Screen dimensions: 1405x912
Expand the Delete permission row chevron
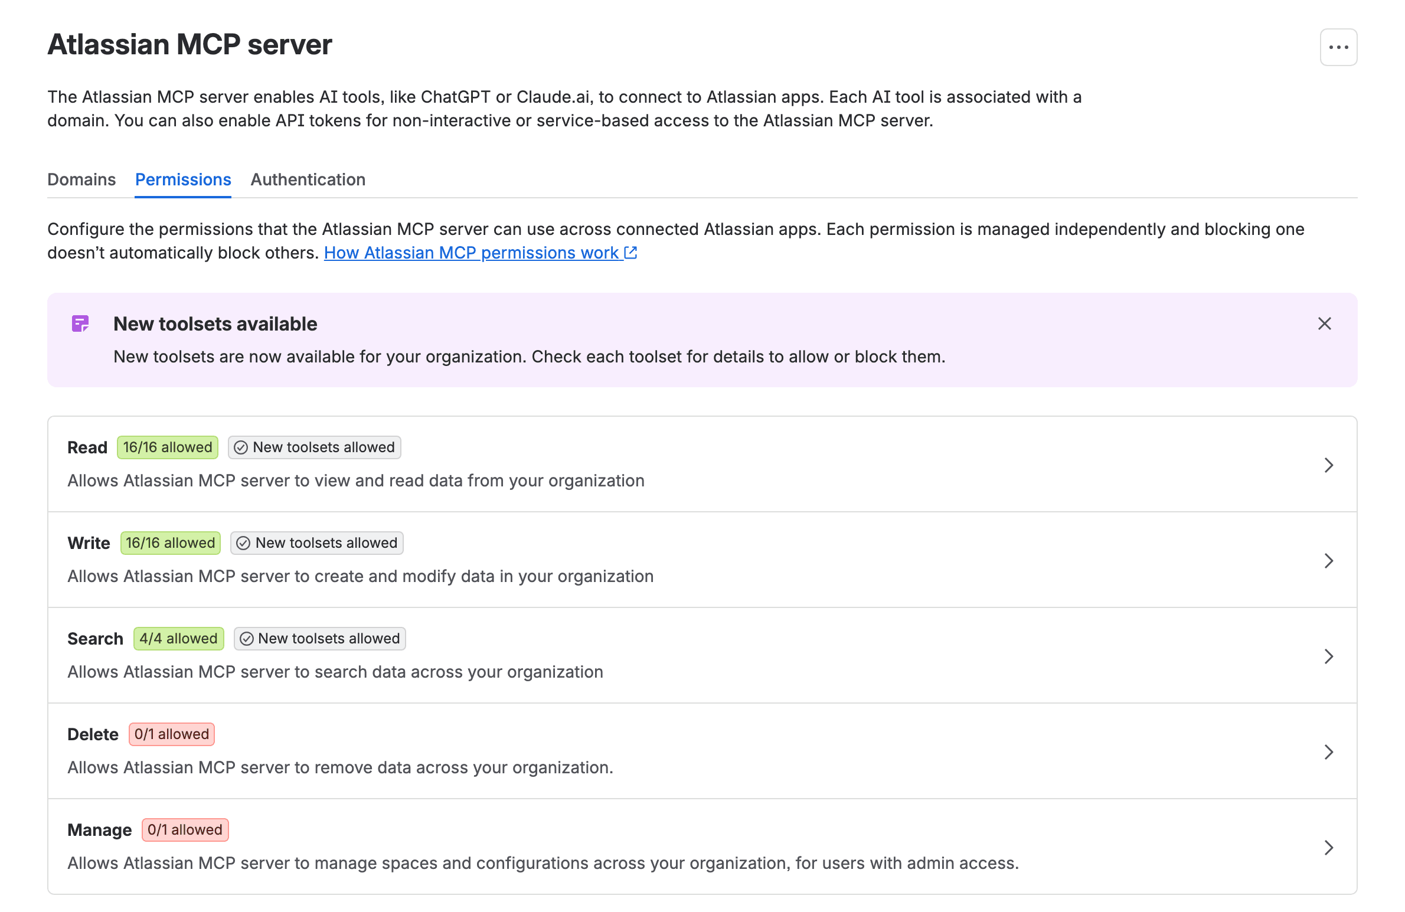click(x=1328, y=752)
